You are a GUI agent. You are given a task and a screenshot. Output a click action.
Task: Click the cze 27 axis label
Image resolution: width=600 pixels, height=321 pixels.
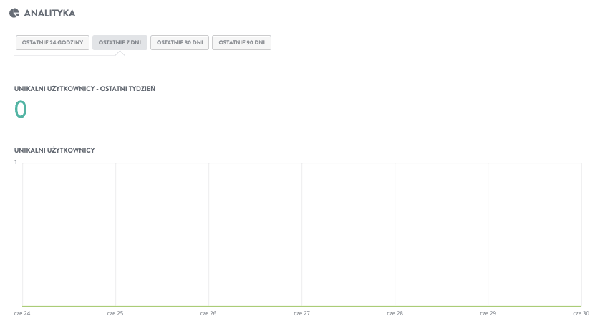(x=301, y=313)
